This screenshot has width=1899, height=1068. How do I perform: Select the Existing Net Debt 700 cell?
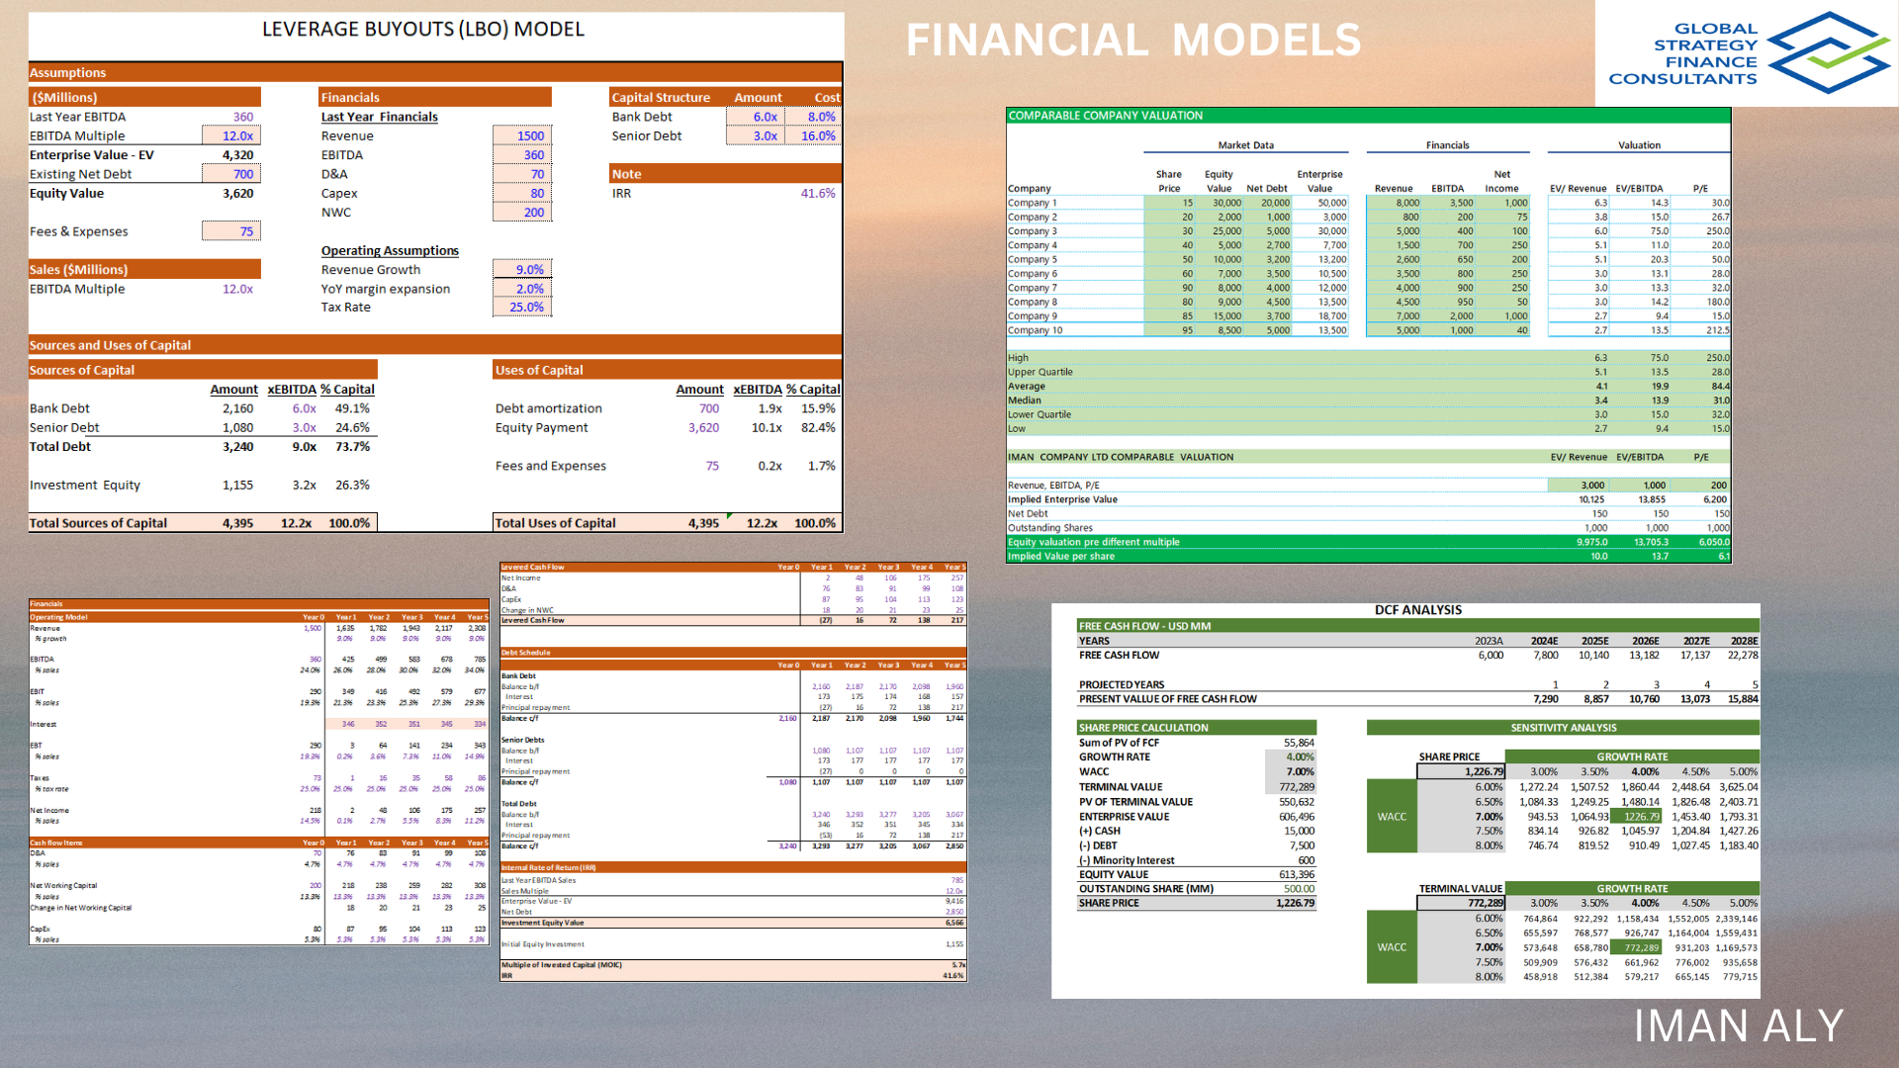(231, 174)
